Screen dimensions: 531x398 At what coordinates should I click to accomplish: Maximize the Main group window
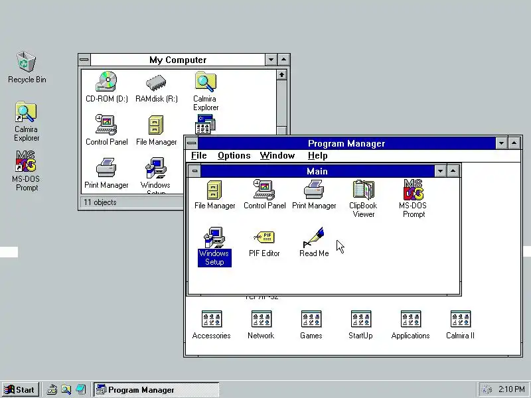click(453, 171)
